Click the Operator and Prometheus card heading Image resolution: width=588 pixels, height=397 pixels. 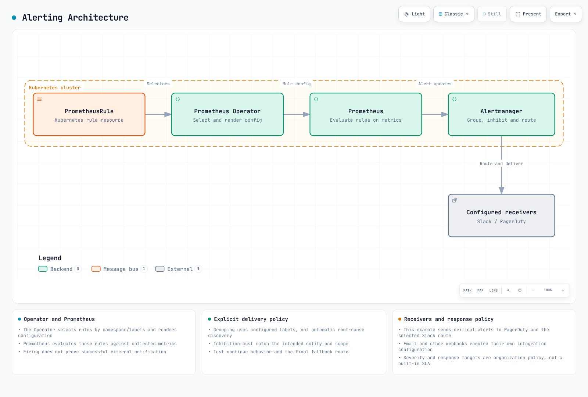pyautogui.click(x=60, y=319)
